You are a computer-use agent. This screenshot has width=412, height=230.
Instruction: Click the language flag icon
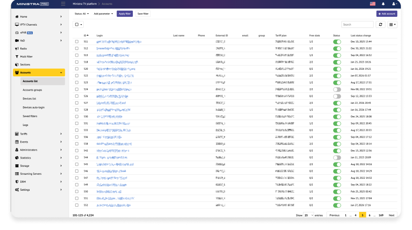372,4
